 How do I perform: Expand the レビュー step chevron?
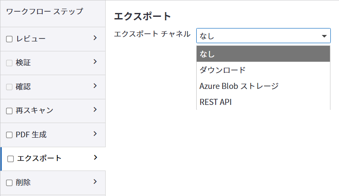[x=95, y=38]
